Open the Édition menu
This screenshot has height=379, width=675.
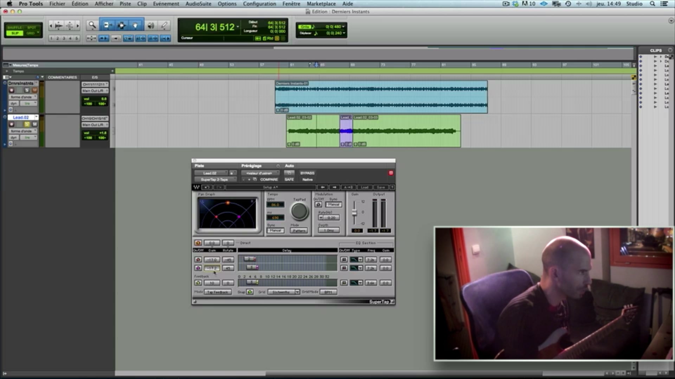[80, 4]
